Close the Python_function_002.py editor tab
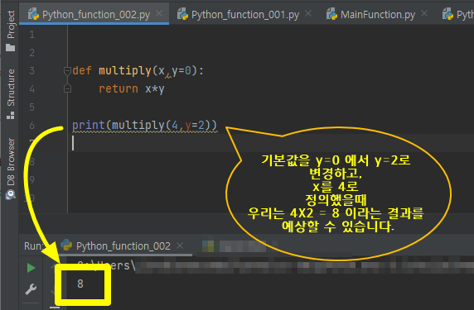This screenshot has width=474, height=310. tap(159, 13)
